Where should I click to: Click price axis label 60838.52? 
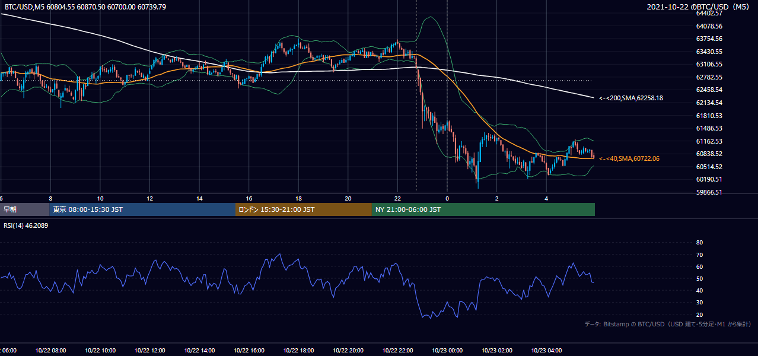709,154
